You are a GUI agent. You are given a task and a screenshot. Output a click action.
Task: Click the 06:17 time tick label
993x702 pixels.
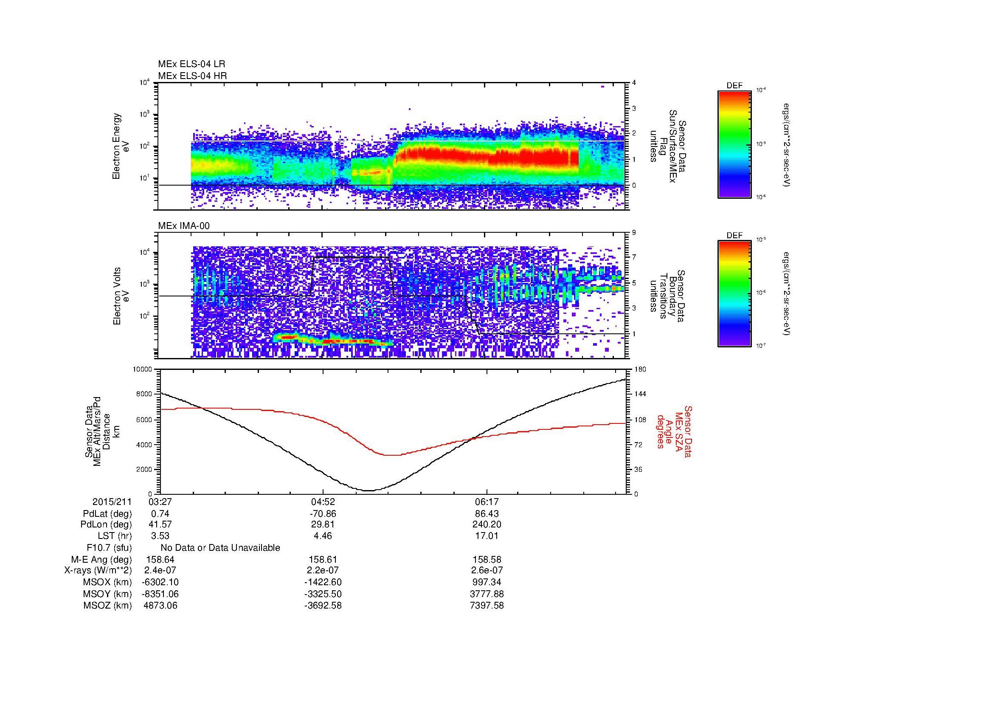[x=487, y=502]
